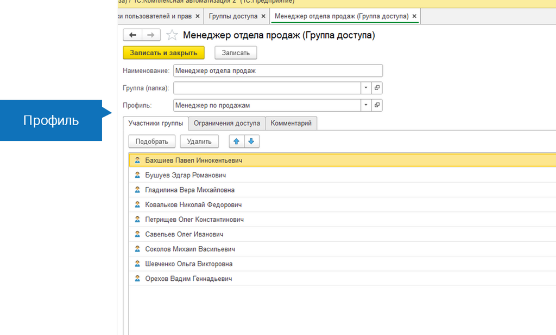This screenshot has height=335, width=556.
Task: Open the Группа (папка) field's open-item icon
Action: 377,88
